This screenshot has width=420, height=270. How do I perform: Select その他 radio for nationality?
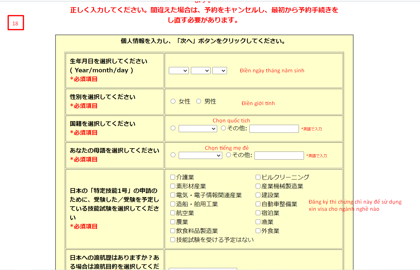click(223, 128)
